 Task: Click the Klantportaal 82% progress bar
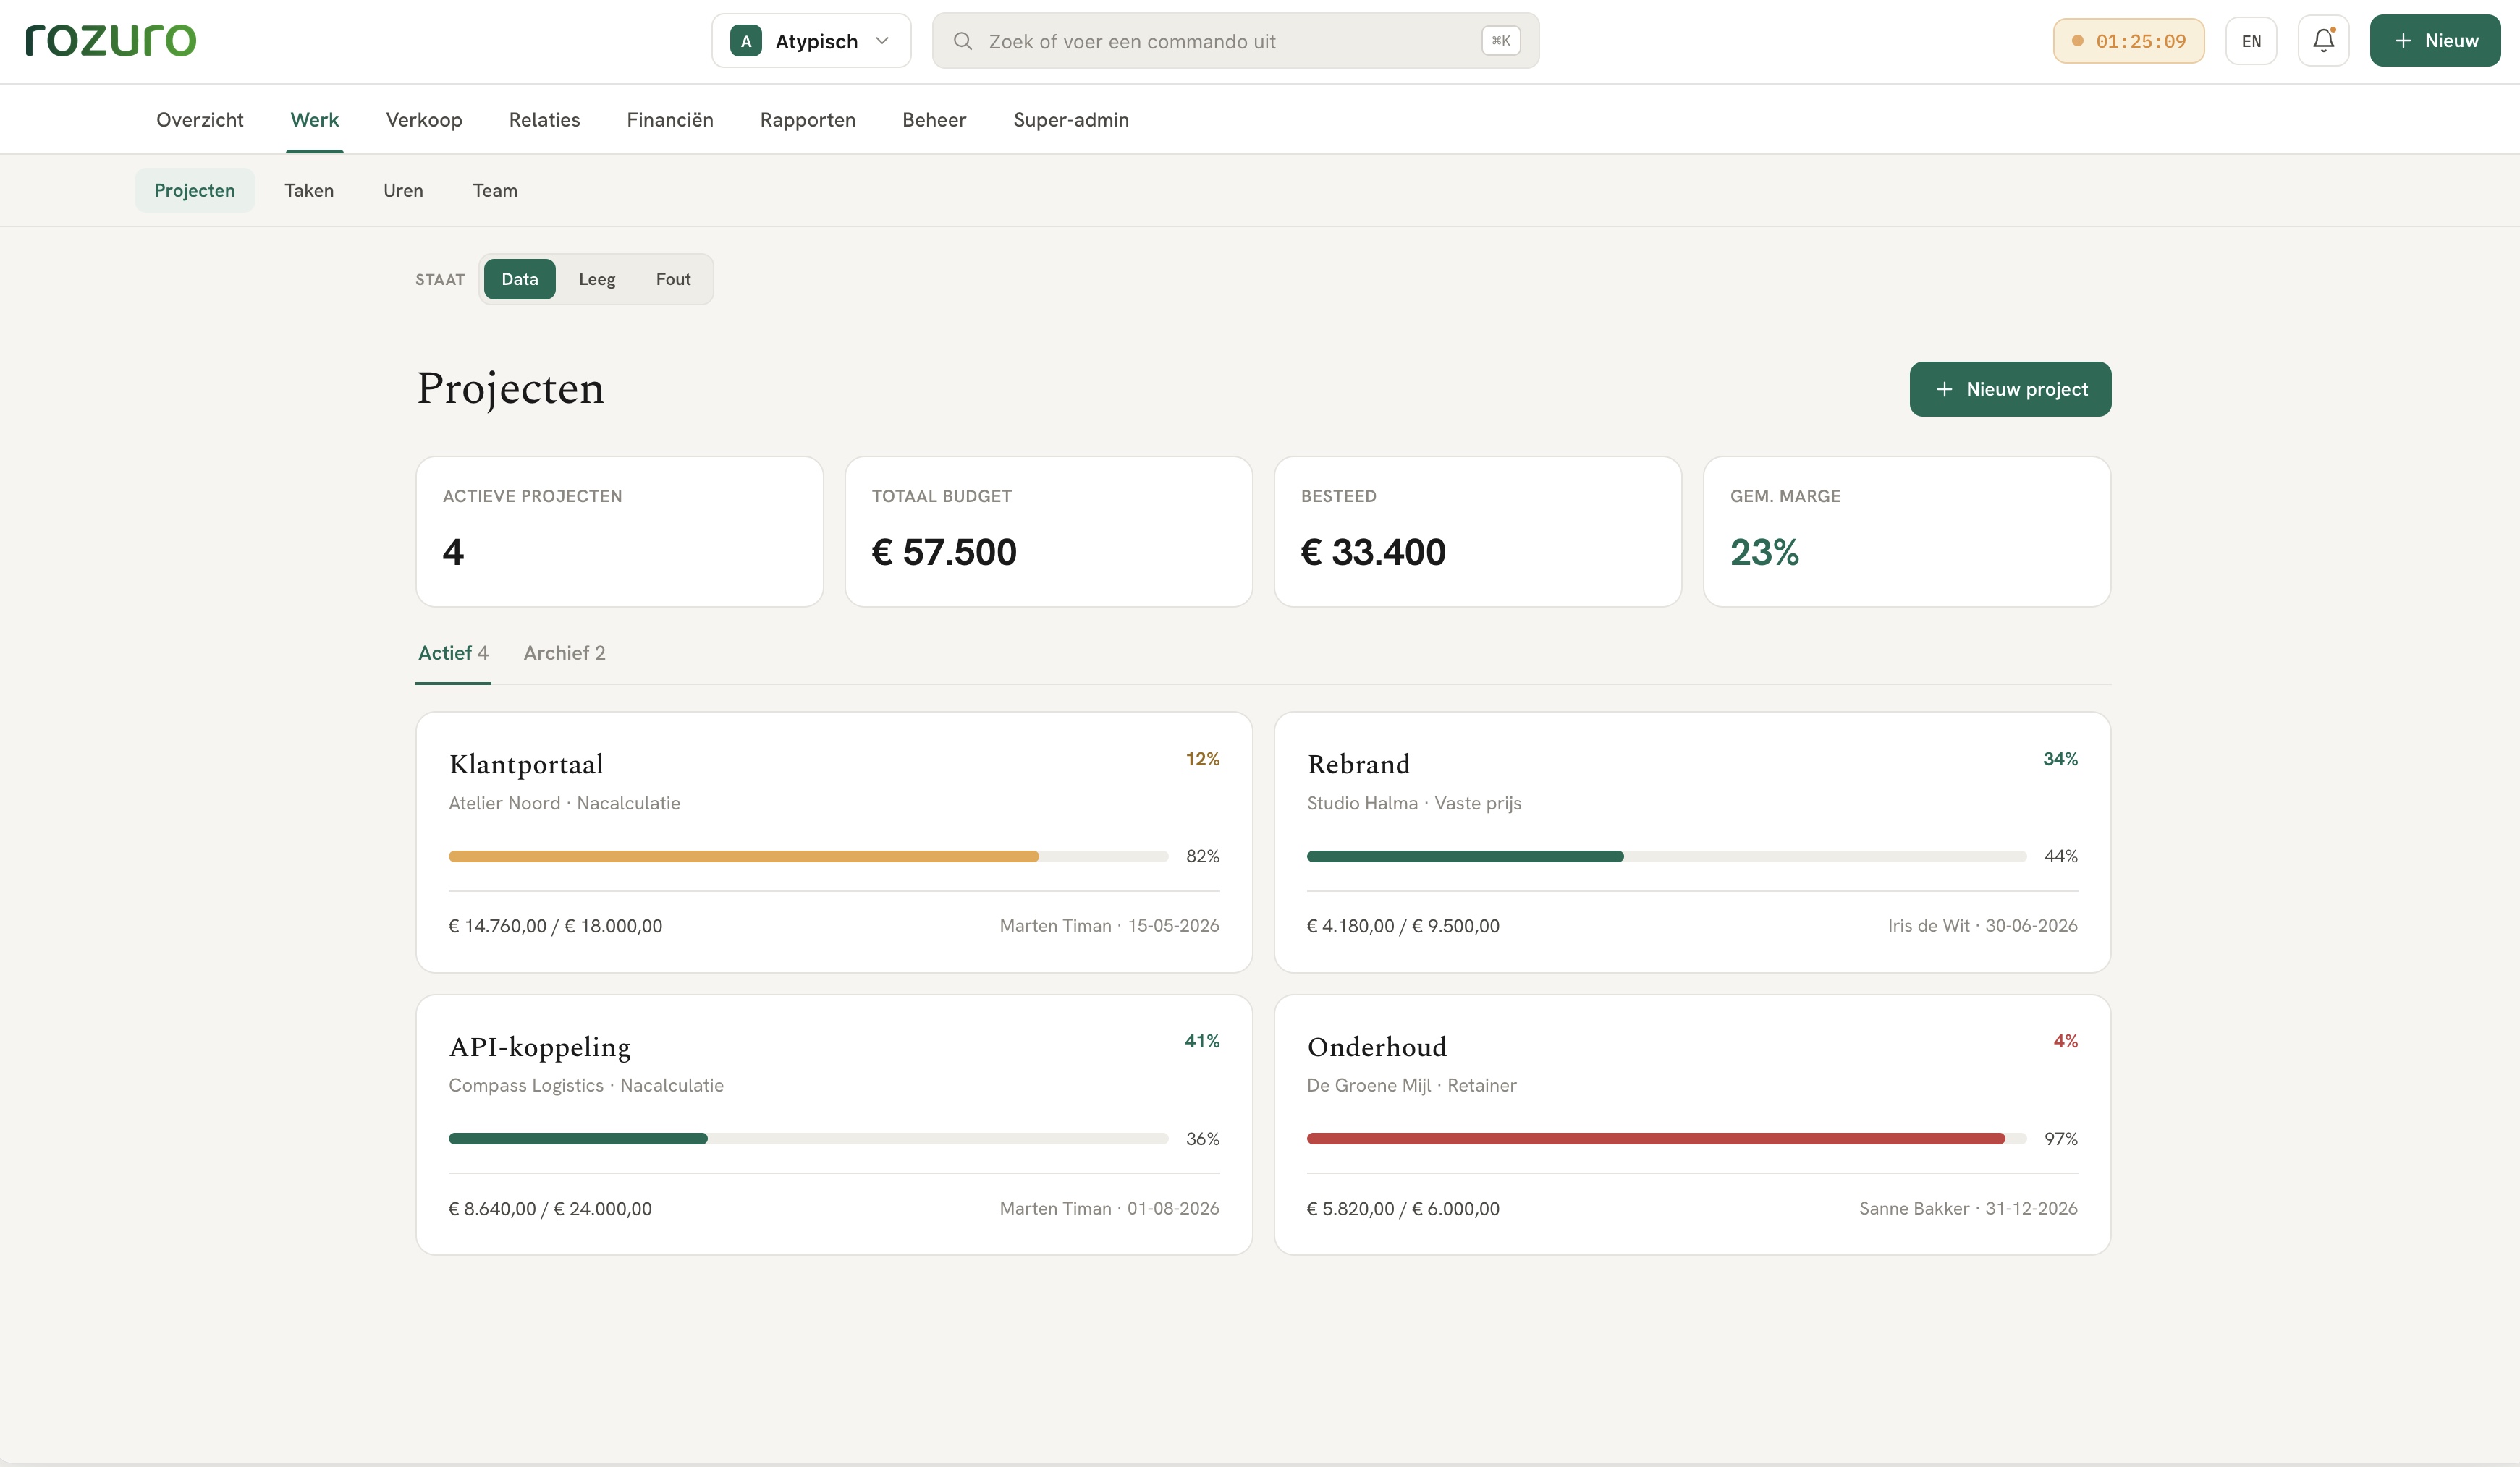click(808, 856)
